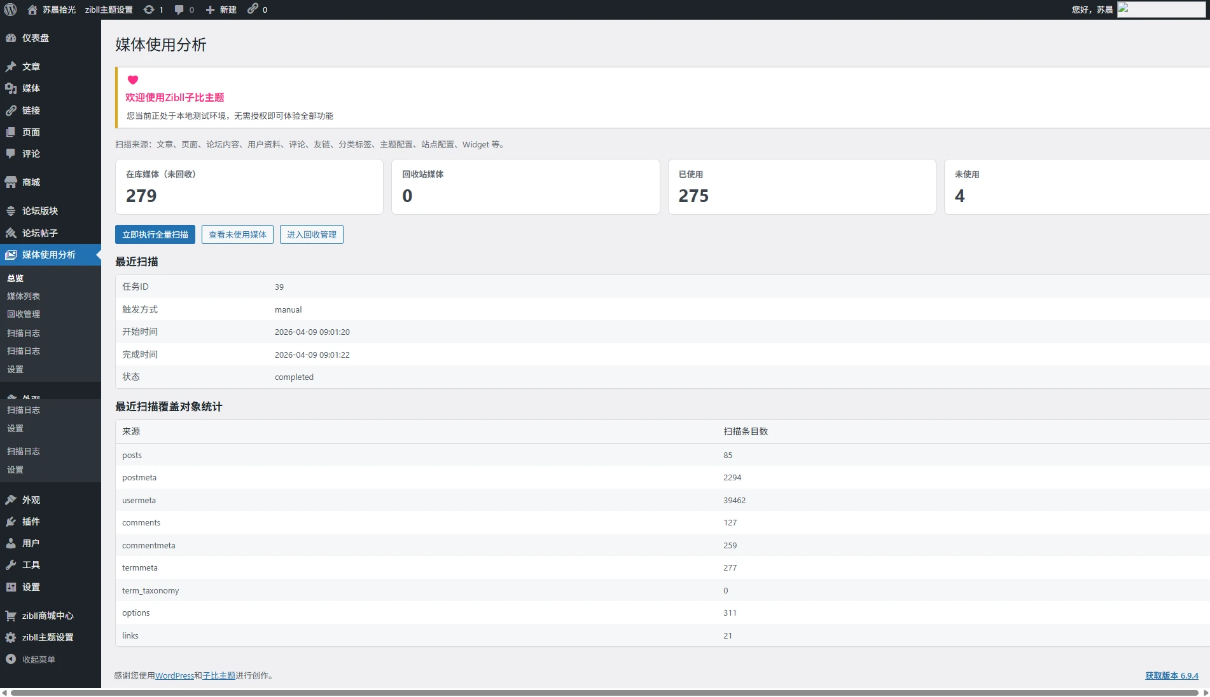Open 仪表盘 dashboard icon in sidebar
This screenshot has width=1210, height=697.
pyautogui.click(x=11, y=38)
